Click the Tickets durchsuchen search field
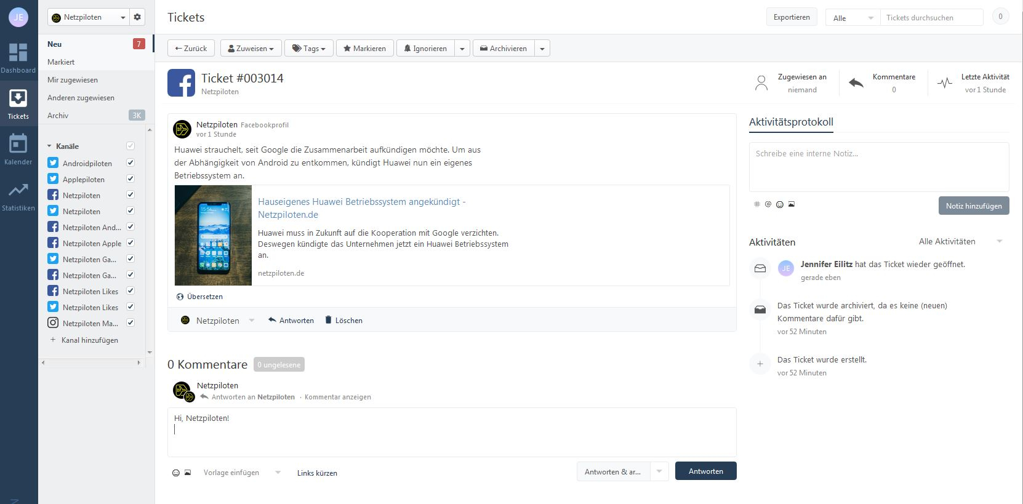This screenshot has width=1023, height=504. tap(931, 17)
